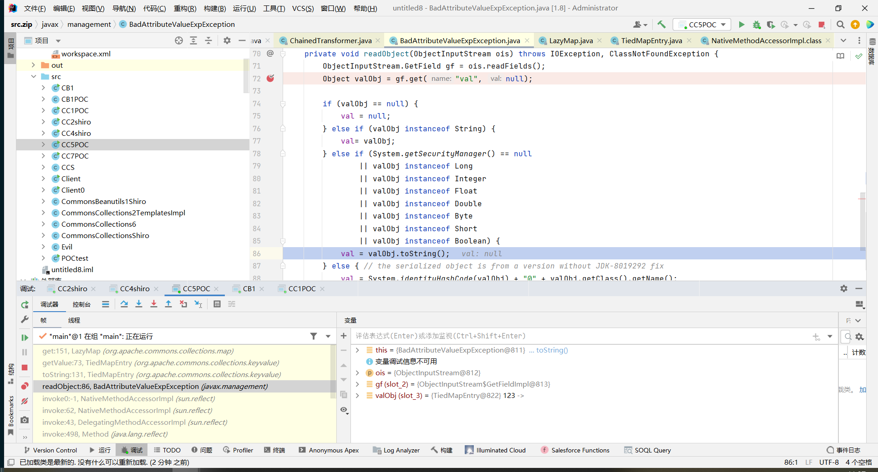Stop the process via top toolbar stop icon
The height and width of the screenshot is (472, 878).
(822, 25)
